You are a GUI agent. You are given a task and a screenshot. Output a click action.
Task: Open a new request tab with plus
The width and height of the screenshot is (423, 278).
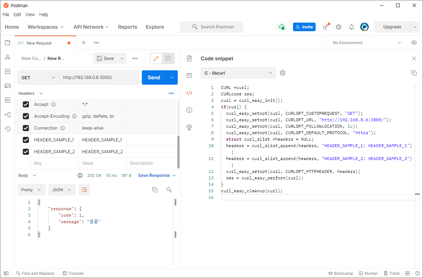pyautogui.click(x=84, y=43)
